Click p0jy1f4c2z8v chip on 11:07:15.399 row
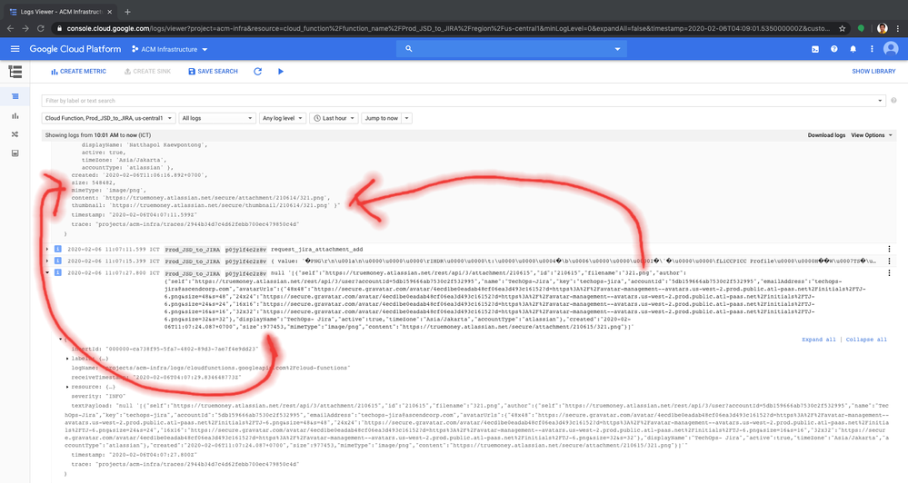908x483 pixels. coord(245,261)
